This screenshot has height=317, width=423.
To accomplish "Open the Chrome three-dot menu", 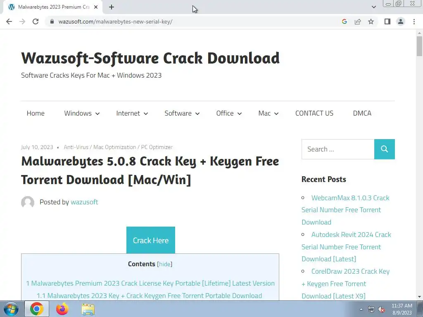I will click(414, 21).
